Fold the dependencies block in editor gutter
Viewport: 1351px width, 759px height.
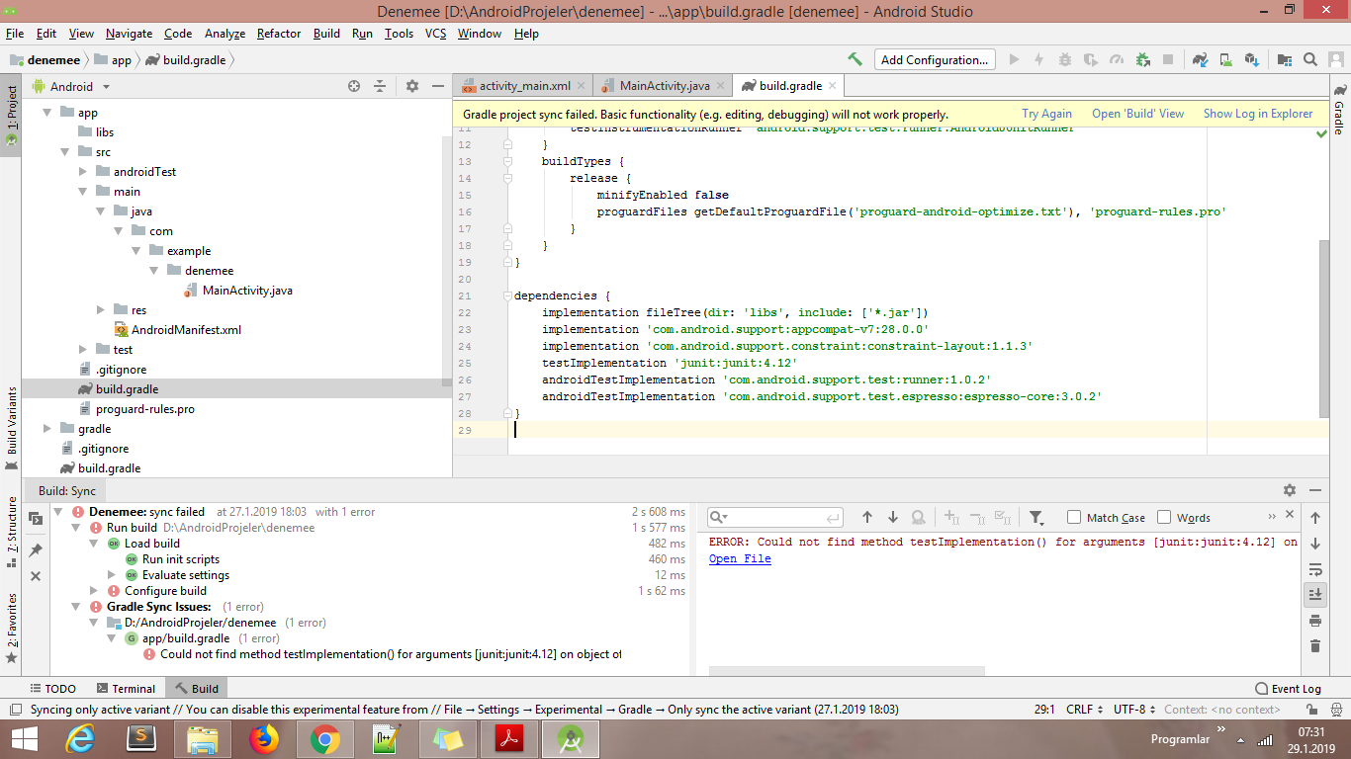pos(507,295)
